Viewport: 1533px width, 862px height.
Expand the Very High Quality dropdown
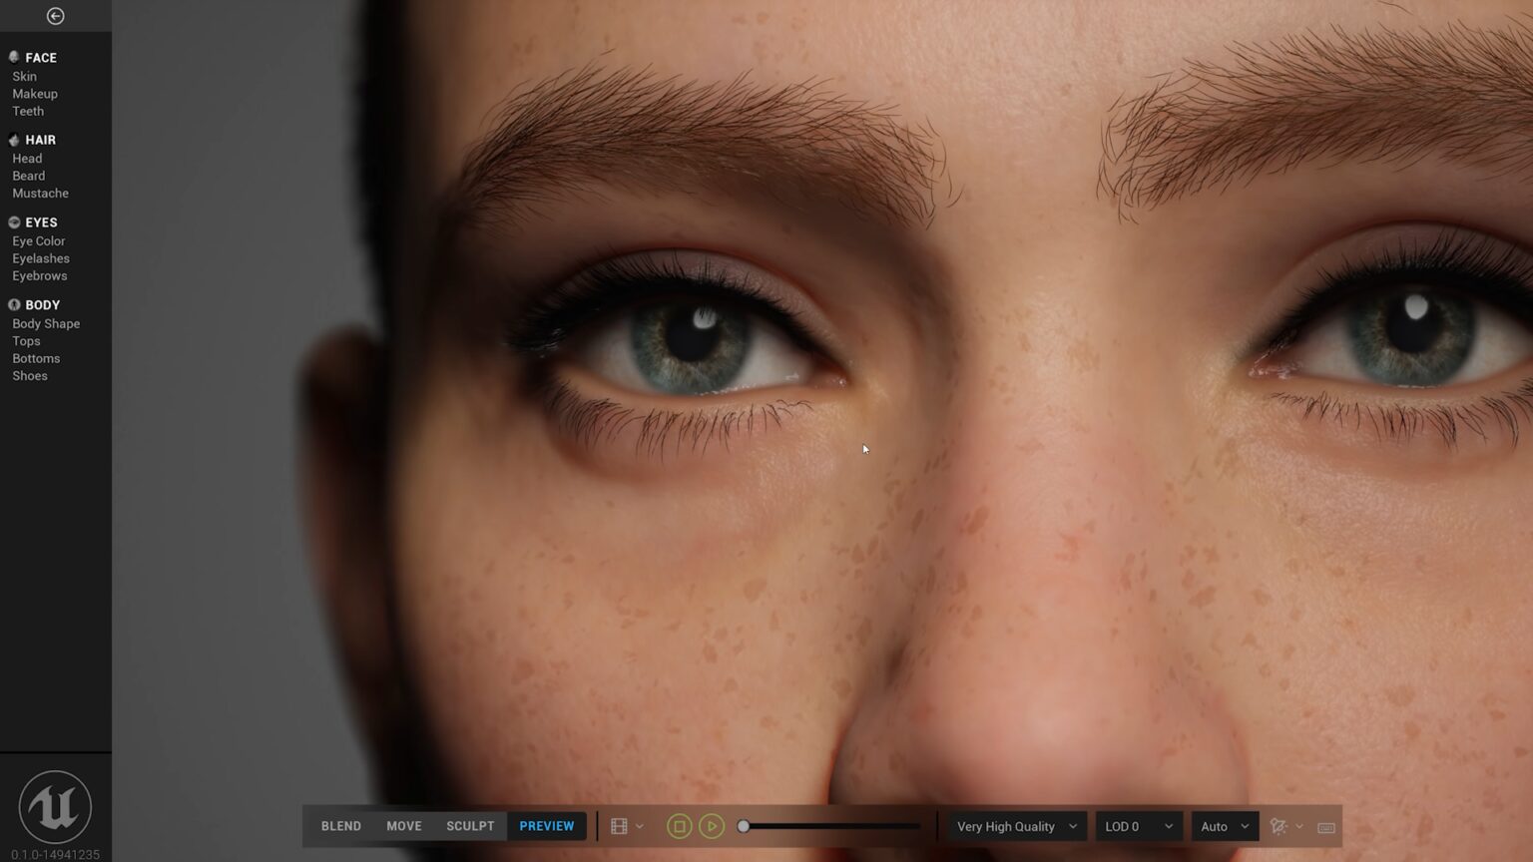[x=1017, y=826]
